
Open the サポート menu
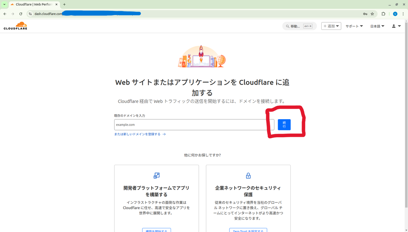(x=354, y=26)
